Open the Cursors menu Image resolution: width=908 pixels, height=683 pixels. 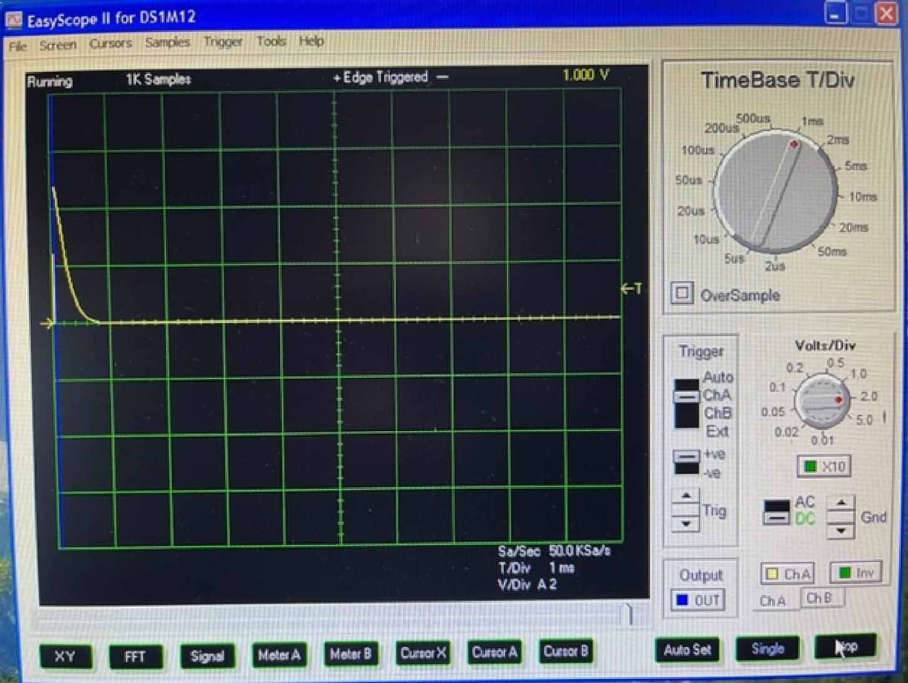[111, 43]
